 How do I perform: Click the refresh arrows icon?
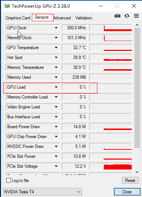point(127,16)
